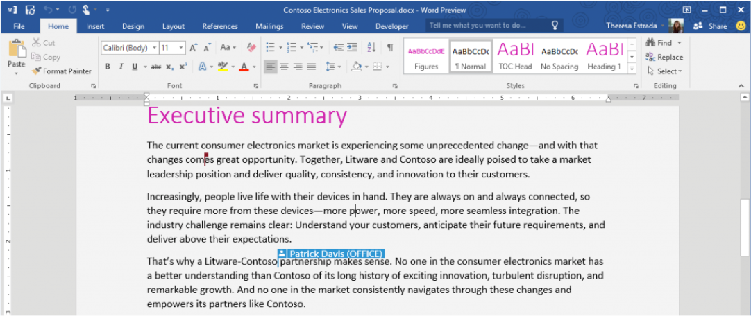
Task: Click the Redo icon in the title bar
Action: point(72,10)
